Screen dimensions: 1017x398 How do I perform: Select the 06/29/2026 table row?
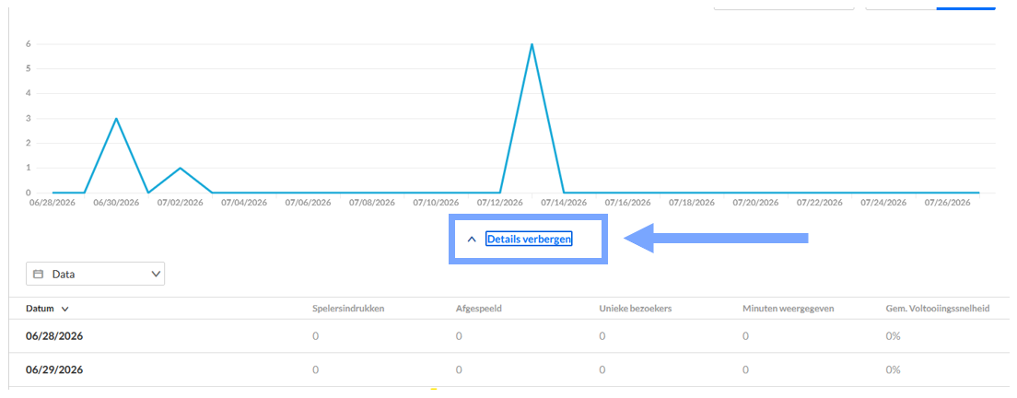click(508, 370)
